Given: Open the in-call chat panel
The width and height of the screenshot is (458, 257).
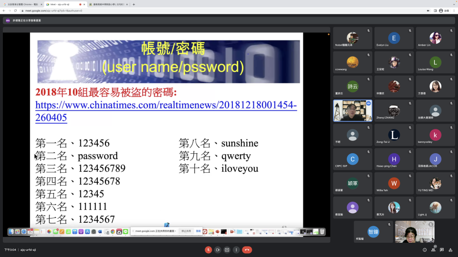Looking at the screenshot, I should coord(442,250).
